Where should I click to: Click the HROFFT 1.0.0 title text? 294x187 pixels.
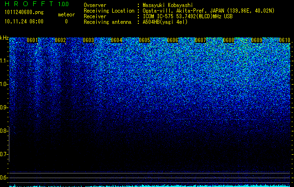pos(36,4)
